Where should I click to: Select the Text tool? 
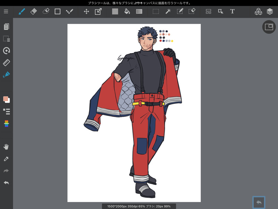tap(232, 11)
